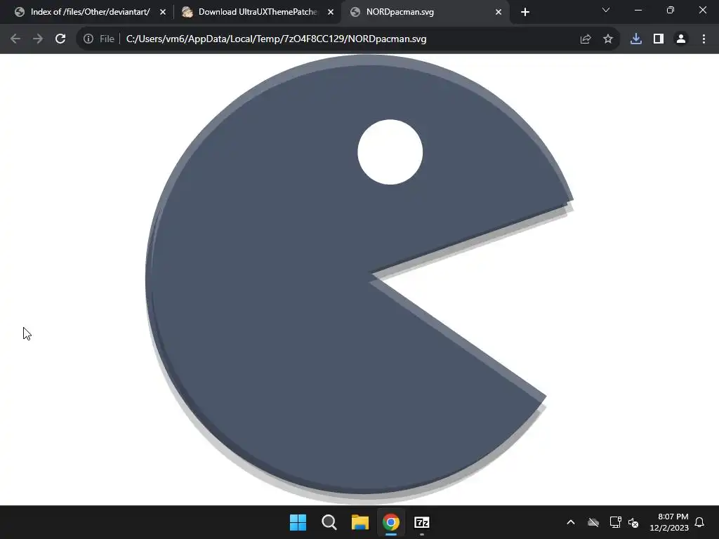View site information for the File URL
The width and height of the screenshot is (719, 539).
point(88,39)
